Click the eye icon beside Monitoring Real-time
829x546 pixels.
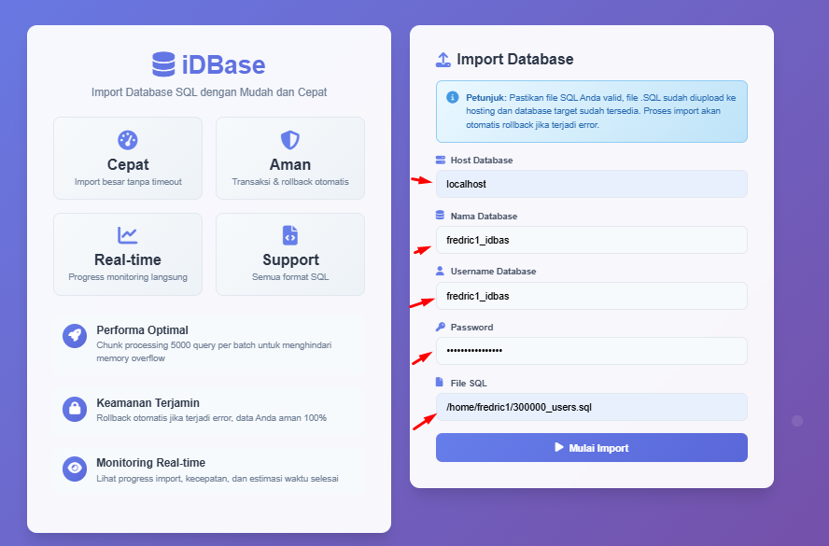click(75, 469)
